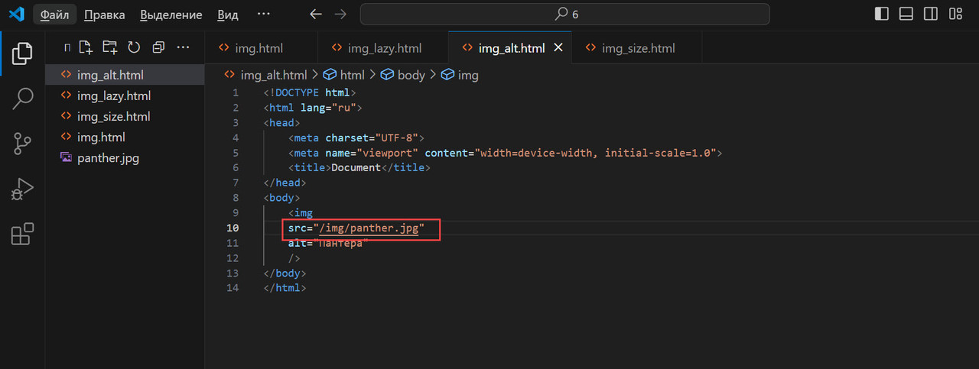Image resolution: width=979 pixels, height=369 pixels.
Task: Click the /img/panther.jpg path link
Action: click(368, 228)
